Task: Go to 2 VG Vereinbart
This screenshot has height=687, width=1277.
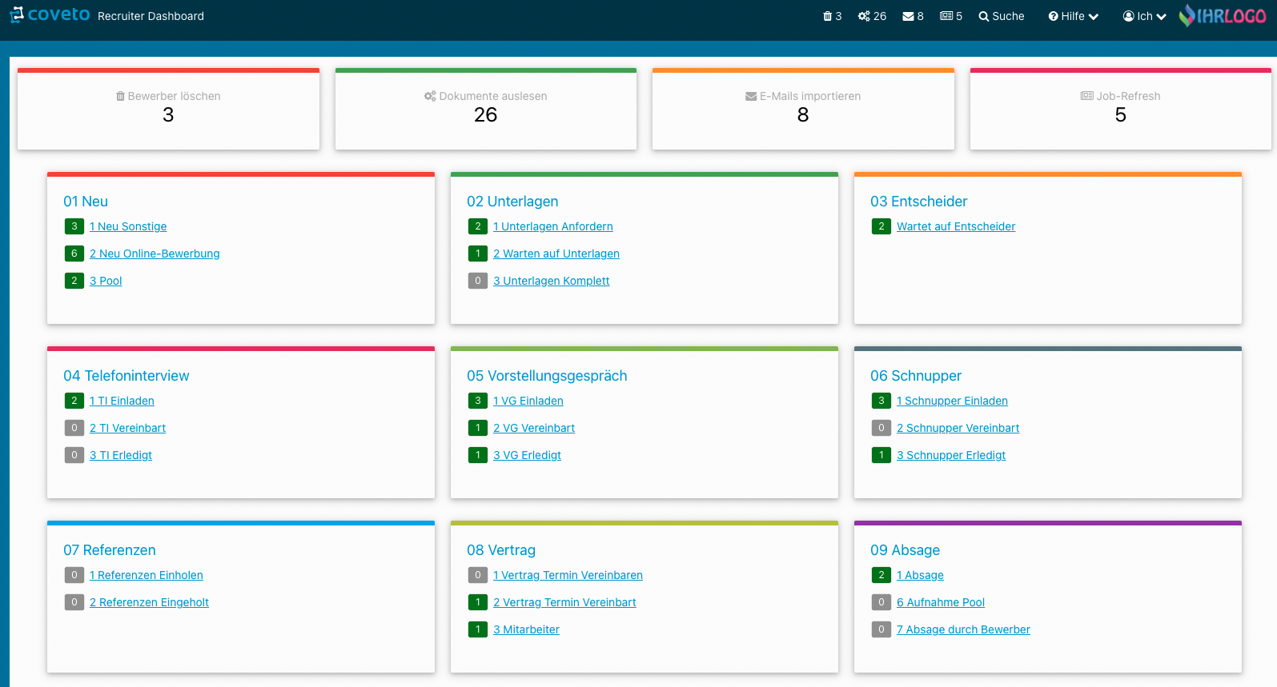Action: pos(534,428)
